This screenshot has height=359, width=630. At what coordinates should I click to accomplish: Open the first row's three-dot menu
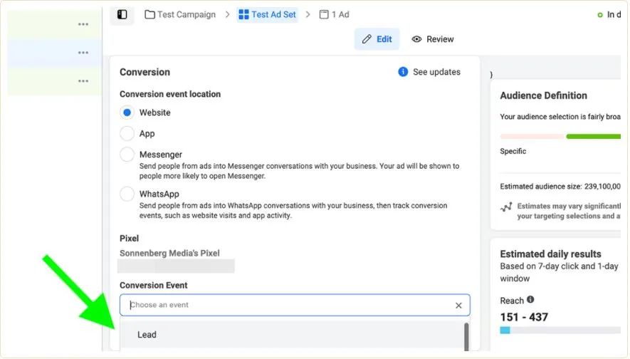coord(83,24)
